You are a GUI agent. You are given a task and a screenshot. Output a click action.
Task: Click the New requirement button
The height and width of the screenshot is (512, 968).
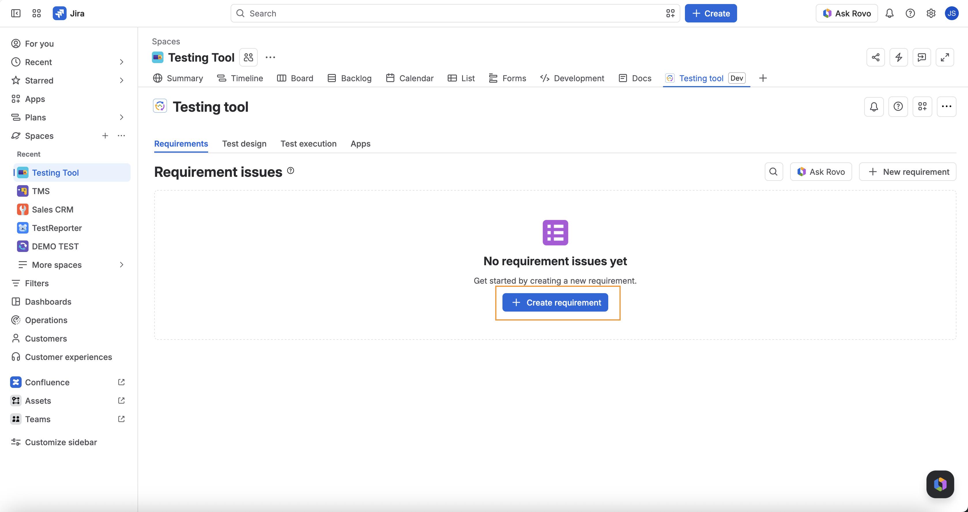pyautogui.click(x=907, y=172)
